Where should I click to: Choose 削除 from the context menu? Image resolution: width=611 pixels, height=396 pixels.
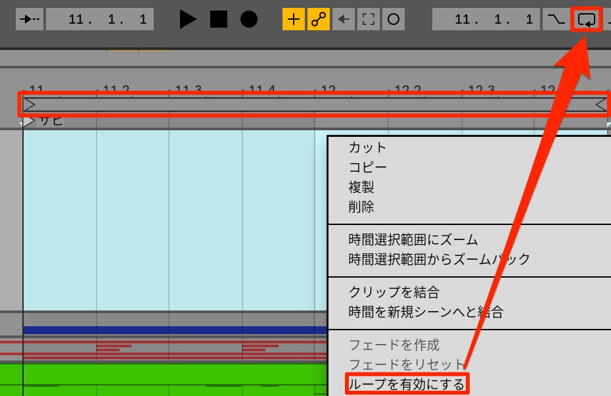tap(361, 207)
